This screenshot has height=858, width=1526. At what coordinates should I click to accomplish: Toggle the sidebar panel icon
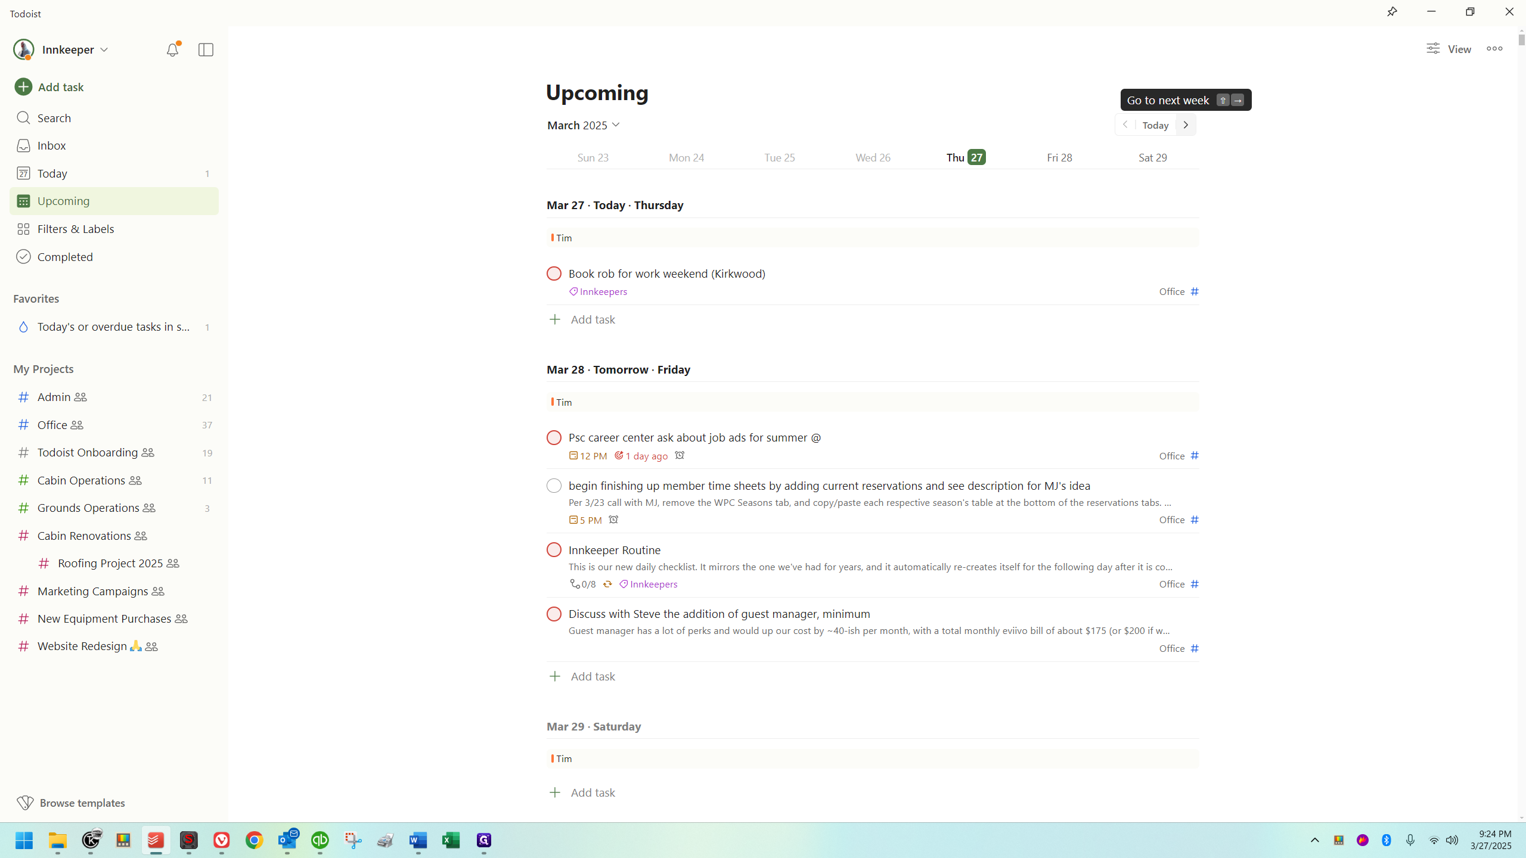pyautogui.click(x=206, y=49)
